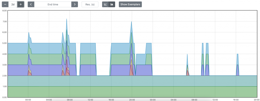Image resolution: width=260 pixels, height=101 pixels.
Task: Advance end time with right chevron
Action: tap(74, 4)
